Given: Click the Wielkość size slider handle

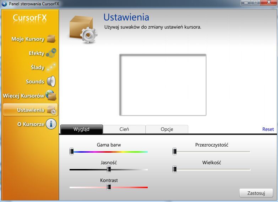Looking at the screenshot, I should [174, 169].
